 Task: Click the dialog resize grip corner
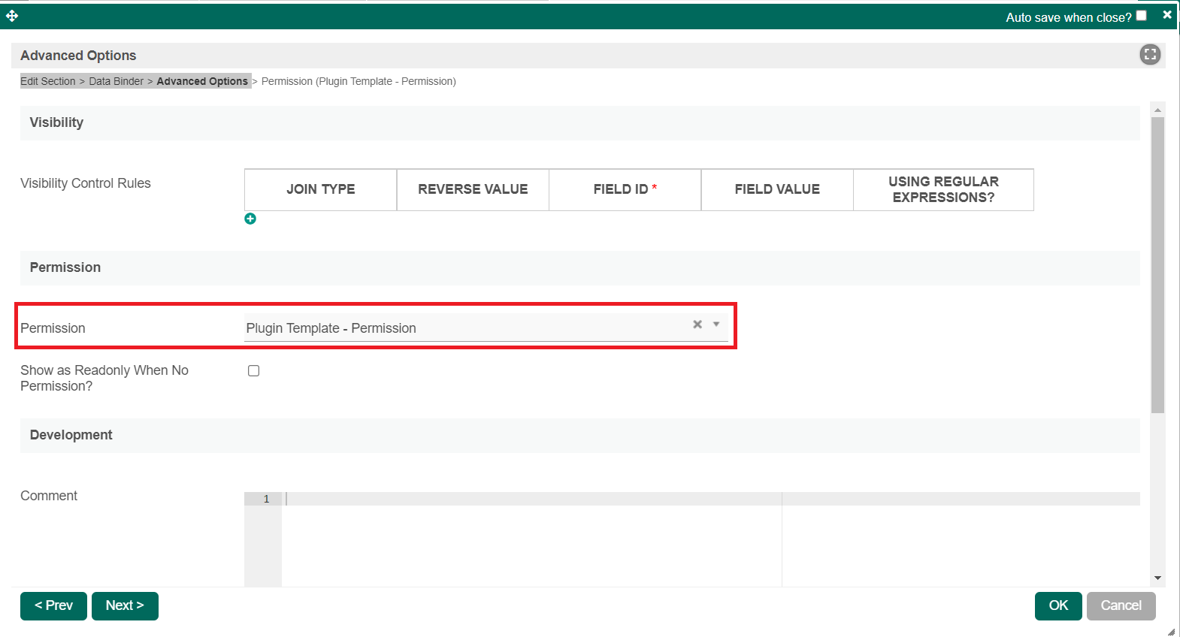1171,631
